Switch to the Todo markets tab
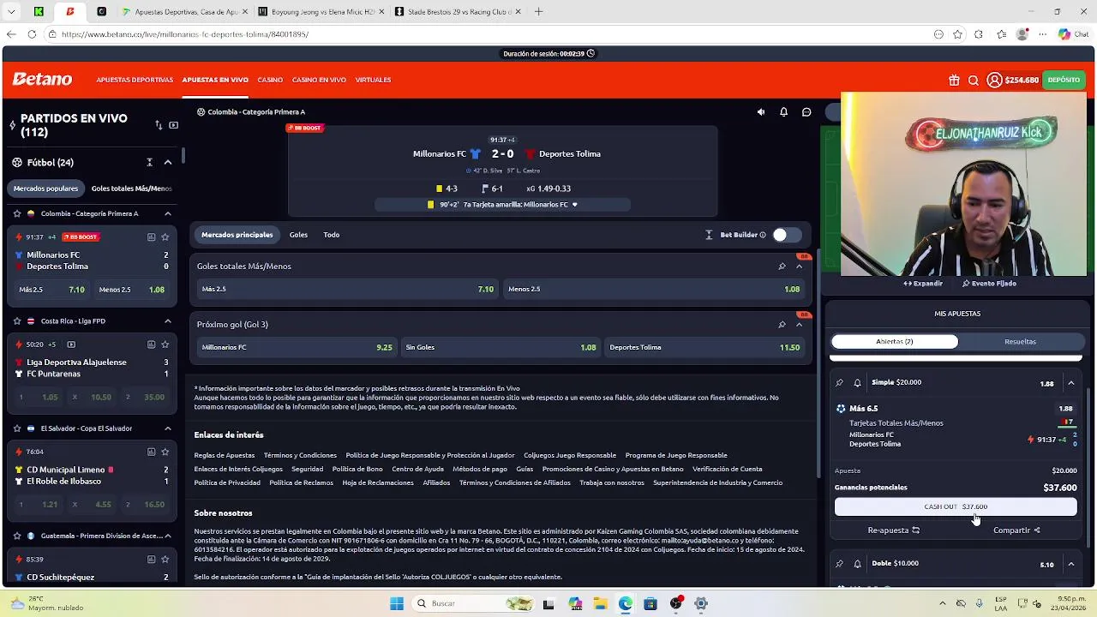Viewport: 1097px width, 617px height. [332, 235]
